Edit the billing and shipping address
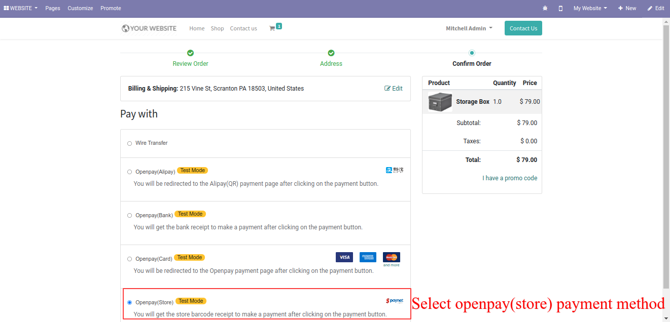Image resolution: width=670 pixels, height=322 pixels. tap(394, 89)
